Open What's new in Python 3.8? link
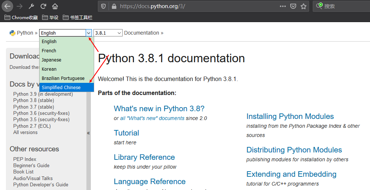The image size is (370, 190). click(x=159, y=109)
